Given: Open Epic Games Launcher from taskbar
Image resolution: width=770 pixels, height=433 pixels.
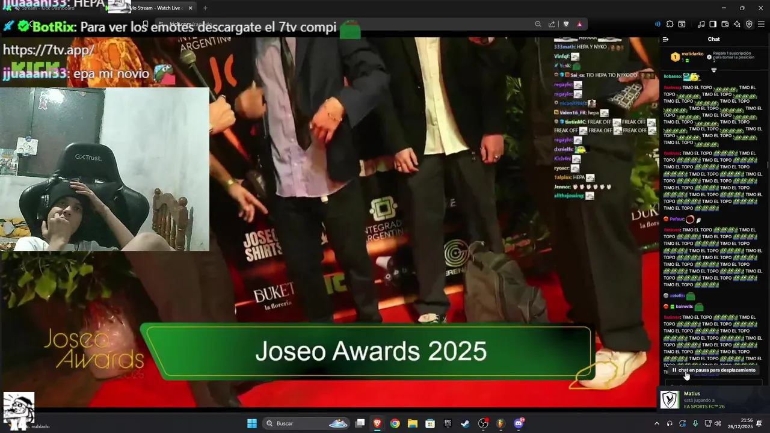Looking at the screenshot, I should coord(448,423).
